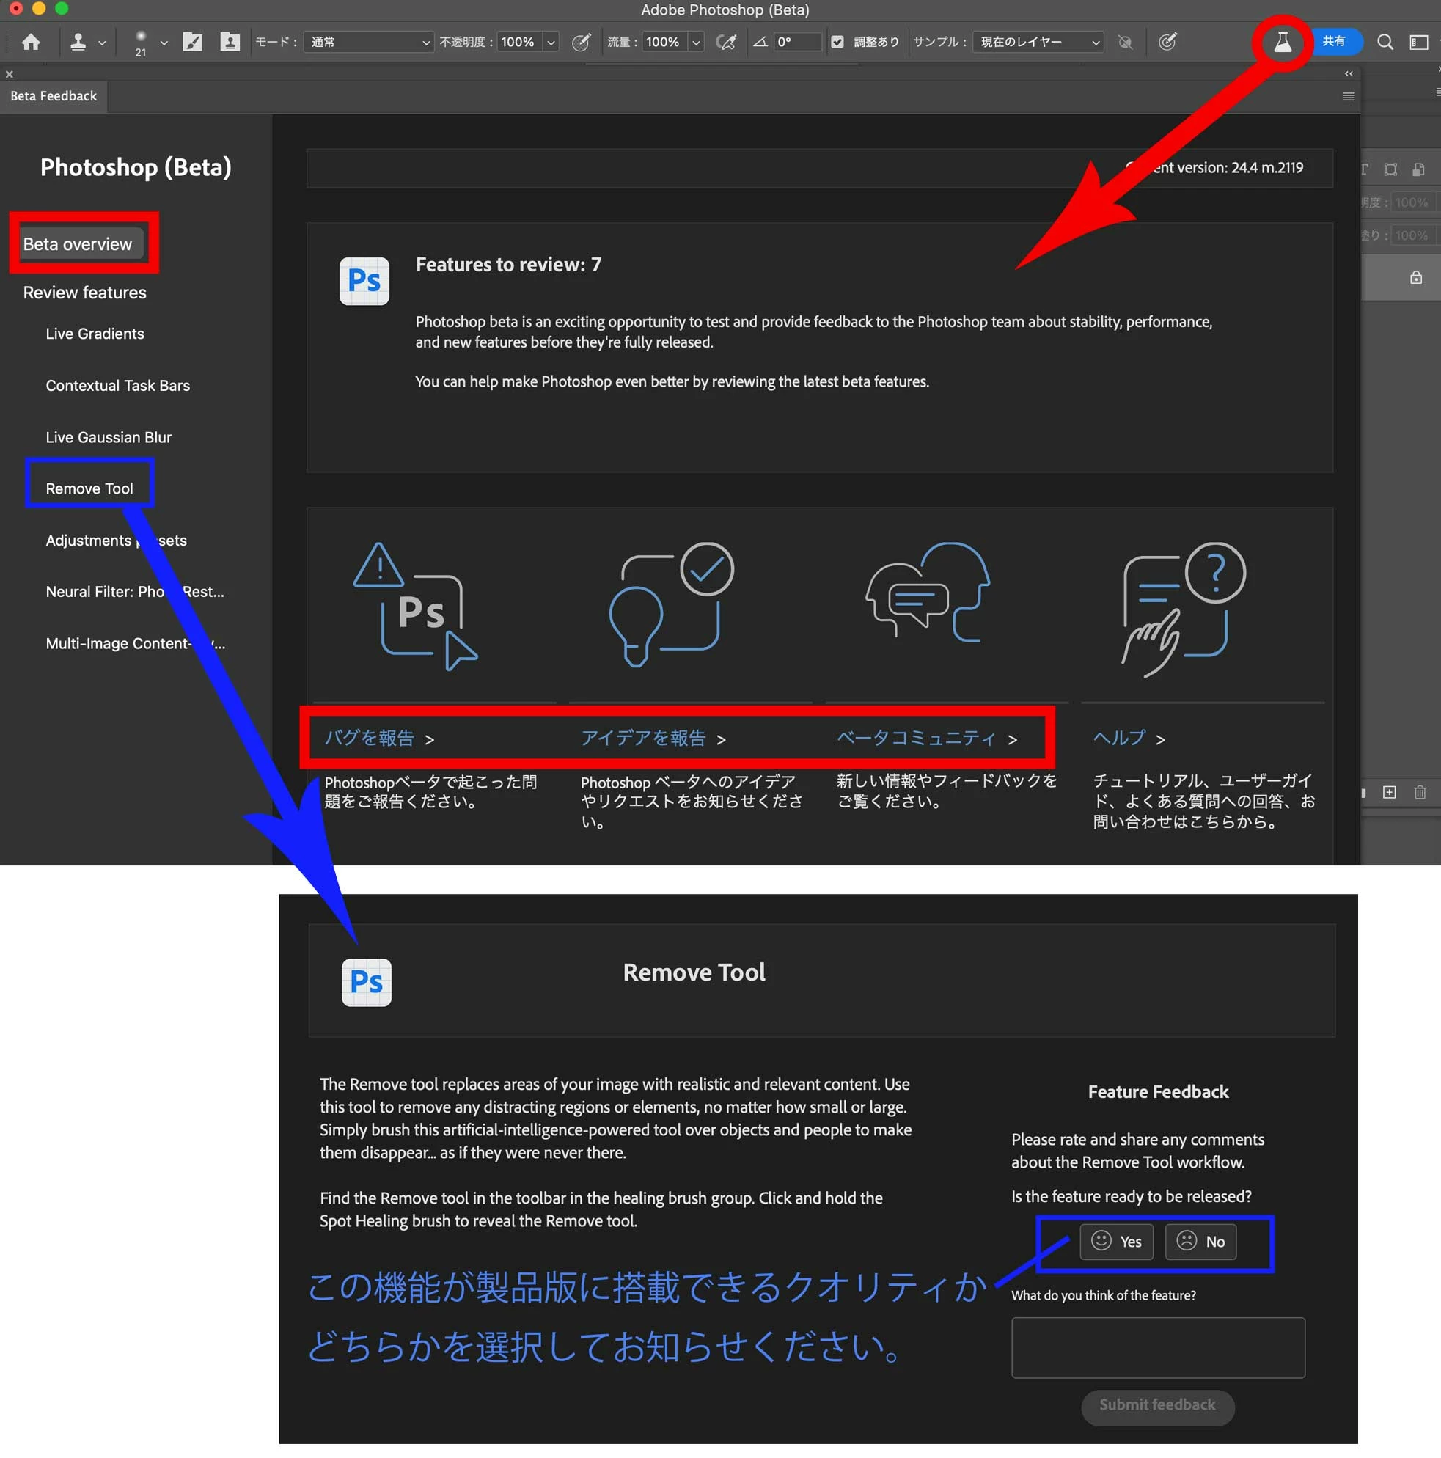The image size is (1441, 1458).
Task: Open the brush settings panel icon
Action: tap(192, 43)
